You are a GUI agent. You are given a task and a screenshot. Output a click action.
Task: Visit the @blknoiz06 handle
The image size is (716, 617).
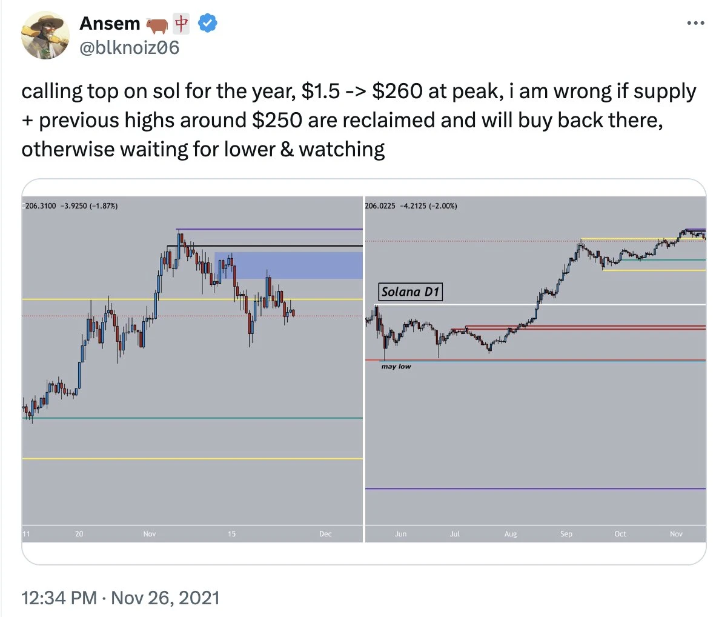[x=129, y=47]
